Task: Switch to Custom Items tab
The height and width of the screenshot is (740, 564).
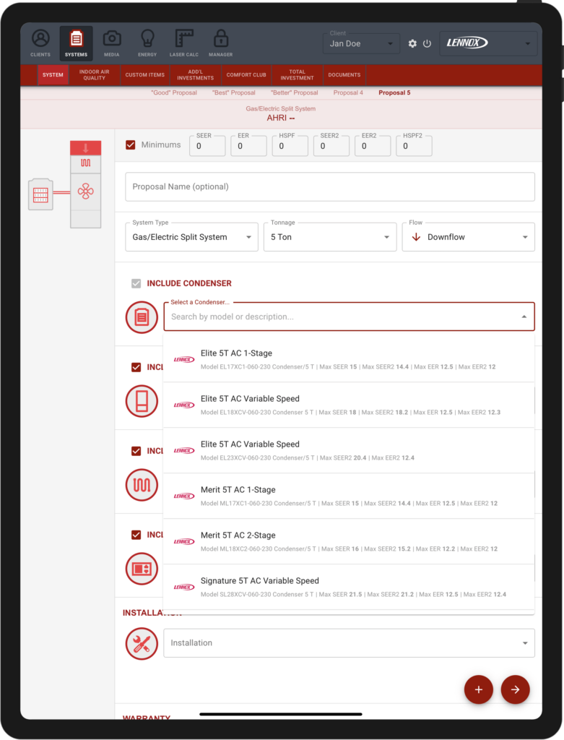Action: [144, 75]
